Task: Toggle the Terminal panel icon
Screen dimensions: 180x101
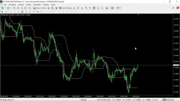Action: coord(26,8)
